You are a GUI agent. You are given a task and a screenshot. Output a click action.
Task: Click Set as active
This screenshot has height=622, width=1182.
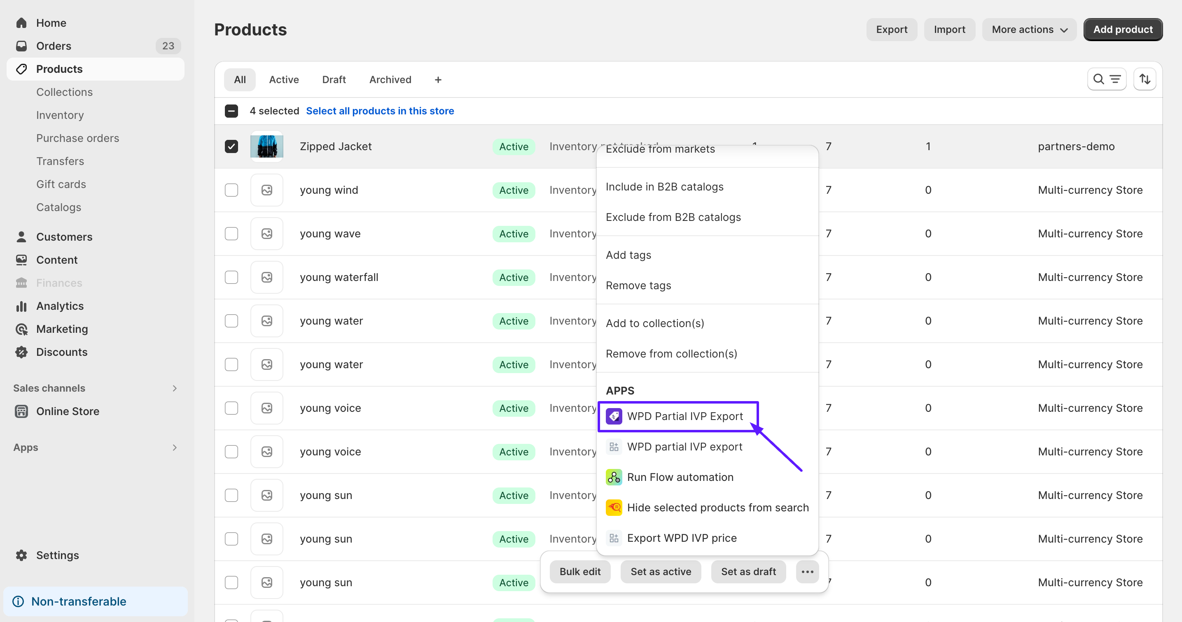click(661, 571)
